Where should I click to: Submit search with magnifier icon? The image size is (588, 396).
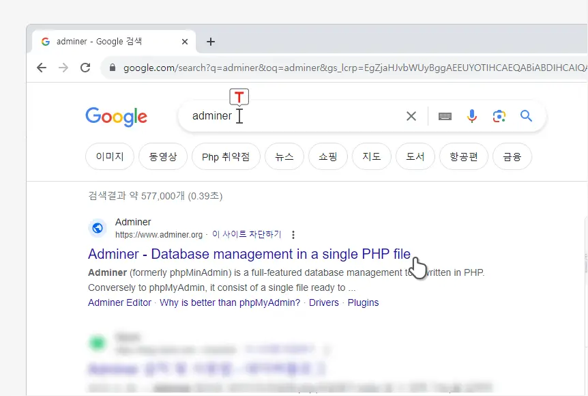click(526, 116)
